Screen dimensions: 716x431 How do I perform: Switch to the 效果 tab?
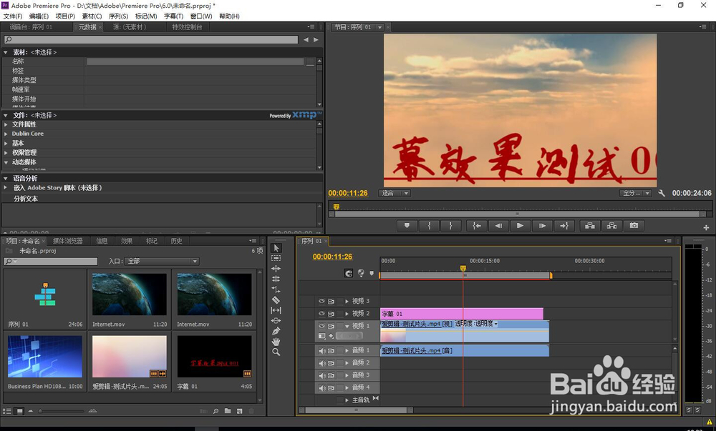coord(127,241)
